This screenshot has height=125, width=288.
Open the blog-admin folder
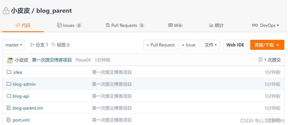coord(24,84)
